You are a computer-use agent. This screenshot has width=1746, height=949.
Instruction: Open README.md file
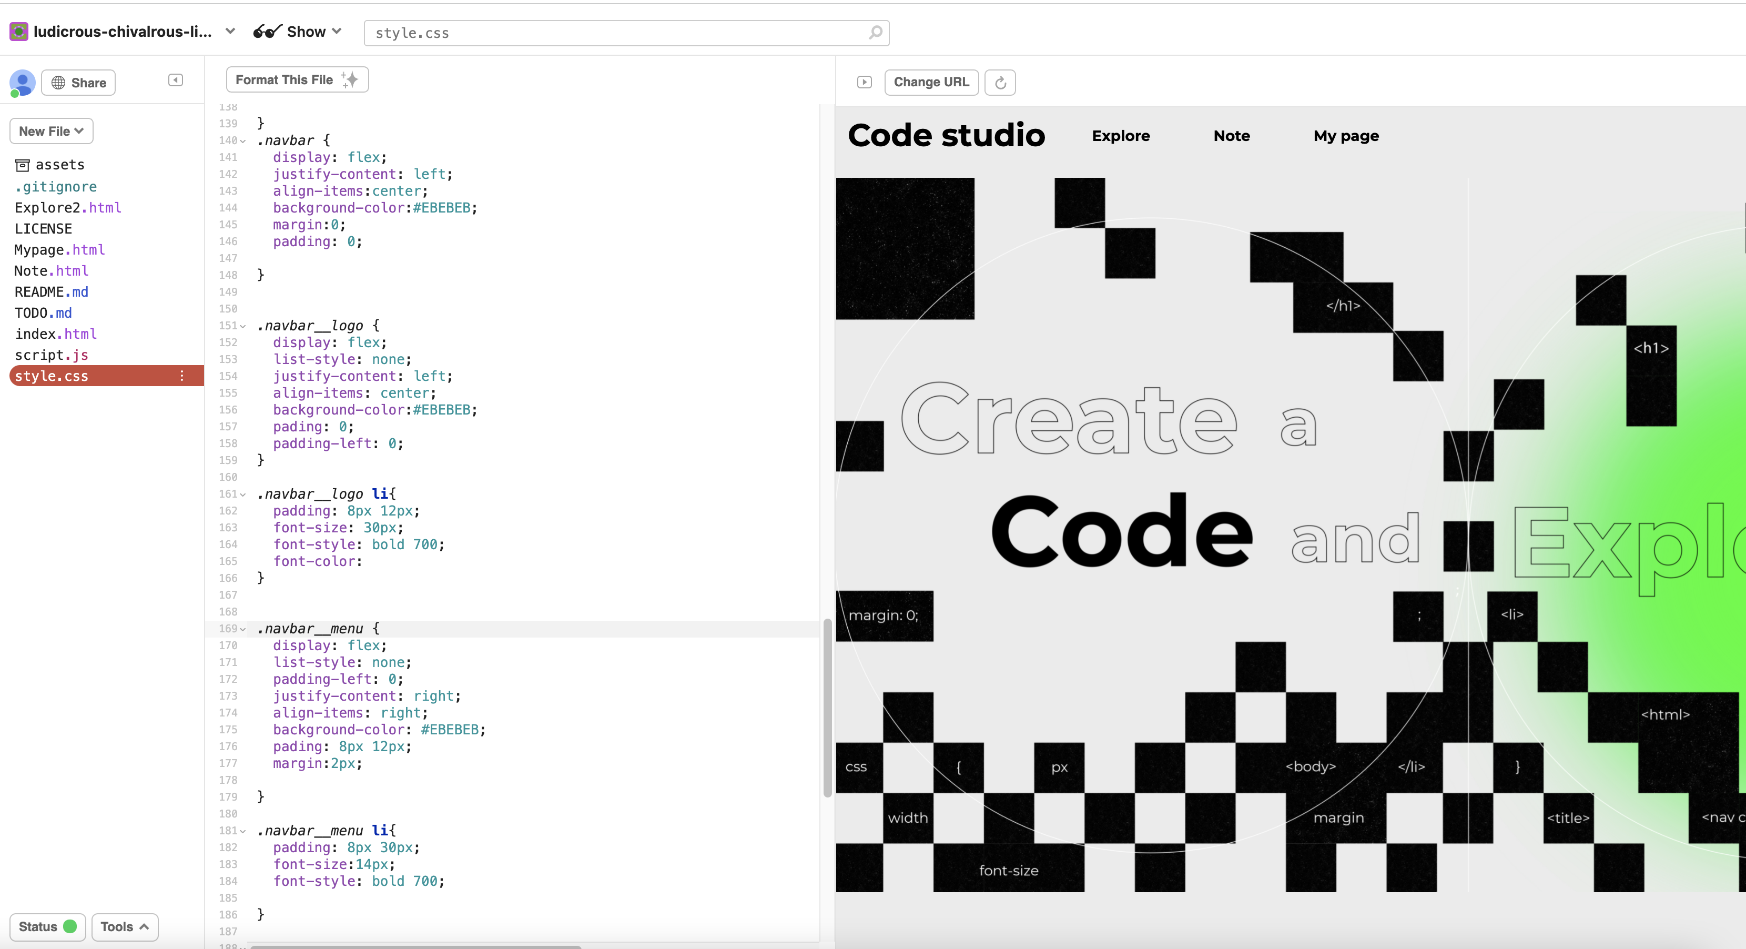[52, 291]
